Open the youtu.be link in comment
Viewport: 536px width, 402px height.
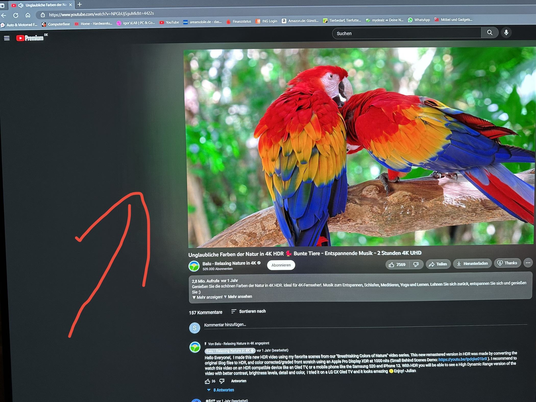462,359
